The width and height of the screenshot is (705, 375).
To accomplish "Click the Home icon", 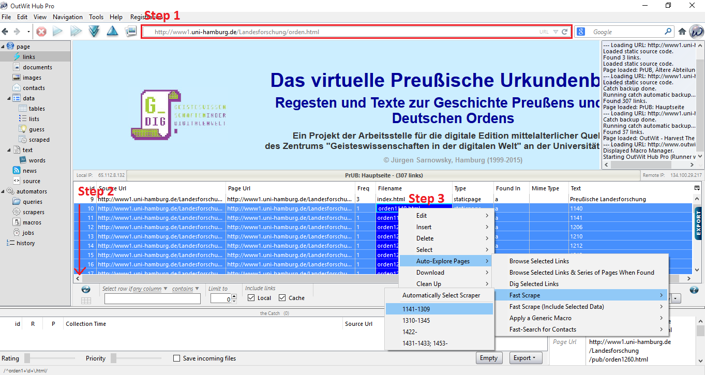I will (682, 32).
